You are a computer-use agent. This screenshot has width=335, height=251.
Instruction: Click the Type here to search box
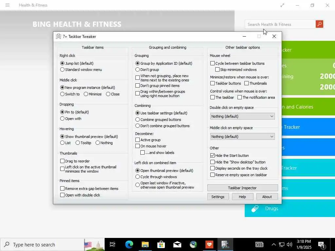(x=42, y=244)
